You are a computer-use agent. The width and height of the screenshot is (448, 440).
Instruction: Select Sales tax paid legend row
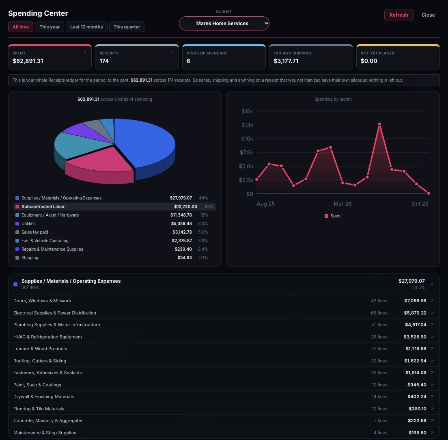[114, 232]
